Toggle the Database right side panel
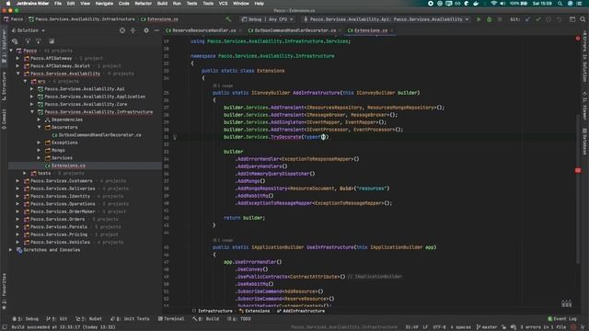Viewport: 589px width, 331px height. (585, 142)
